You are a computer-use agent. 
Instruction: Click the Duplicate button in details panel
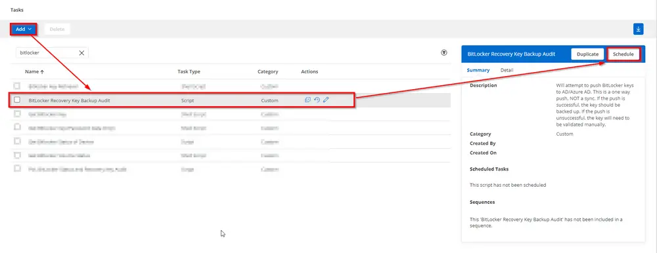(587, 54)
